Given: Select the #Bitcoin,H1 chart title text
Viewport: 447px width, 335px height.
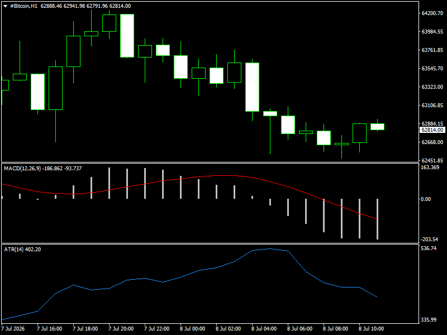Looking at the screenshot, I should pyautogui.click(x=23, y=6).
